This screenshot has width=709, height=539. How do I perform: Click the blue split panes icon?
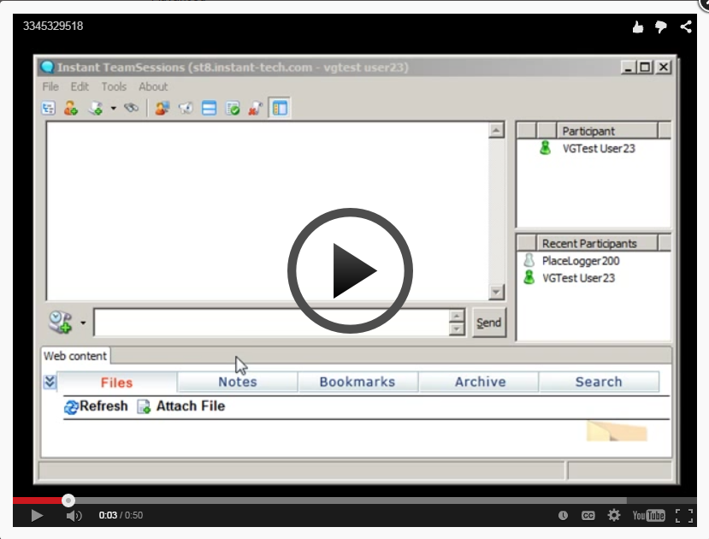pyautogui.click(x=209, y=109)
